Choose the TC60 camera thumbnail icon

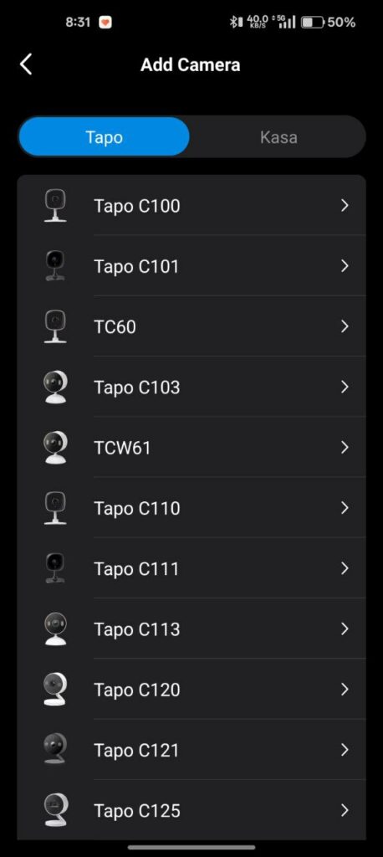coord(55,326)
